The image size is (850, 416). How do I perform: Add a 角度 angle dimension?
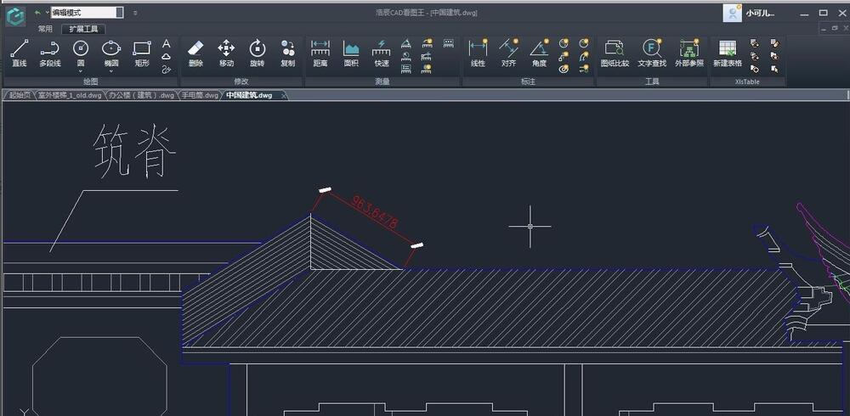pyautogui.click(x=539, y=53)
